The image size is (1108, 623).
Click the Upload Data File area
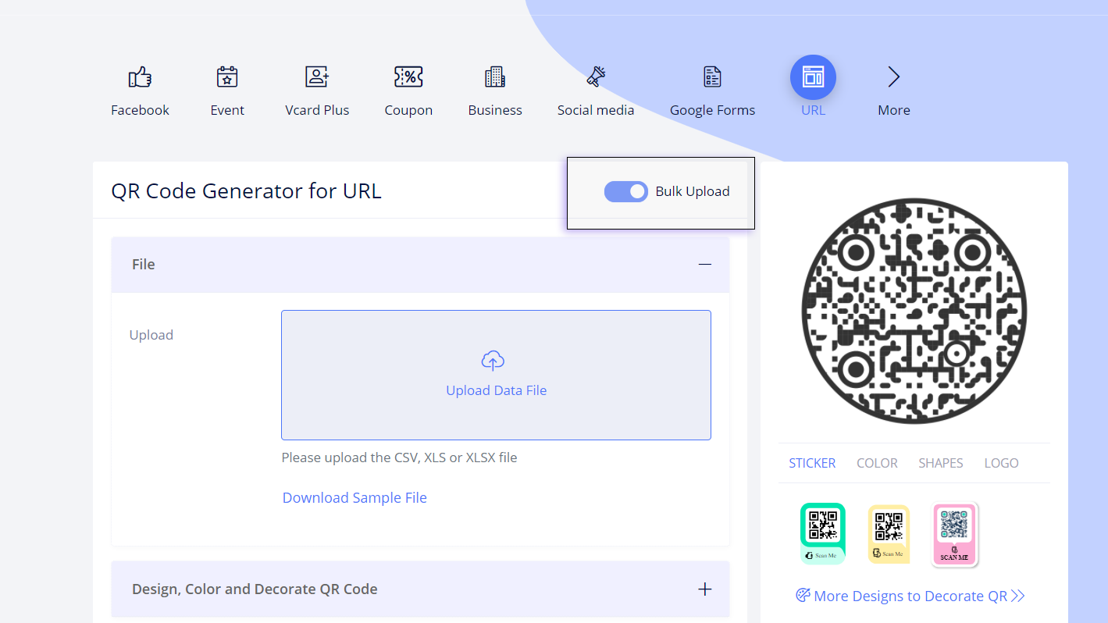pos(496,376)
